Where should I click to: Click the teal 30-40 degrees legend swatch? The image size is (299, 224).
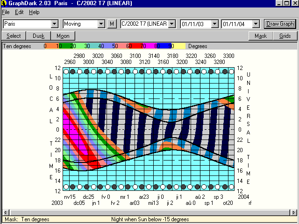click(94, 46)
